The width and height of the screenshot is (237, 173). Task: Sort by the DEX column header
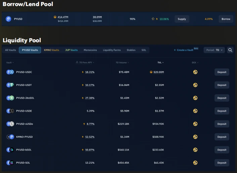pos(195,62)
